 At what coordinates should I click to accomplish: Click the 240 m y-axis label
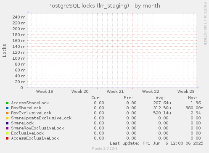(19, 17)
